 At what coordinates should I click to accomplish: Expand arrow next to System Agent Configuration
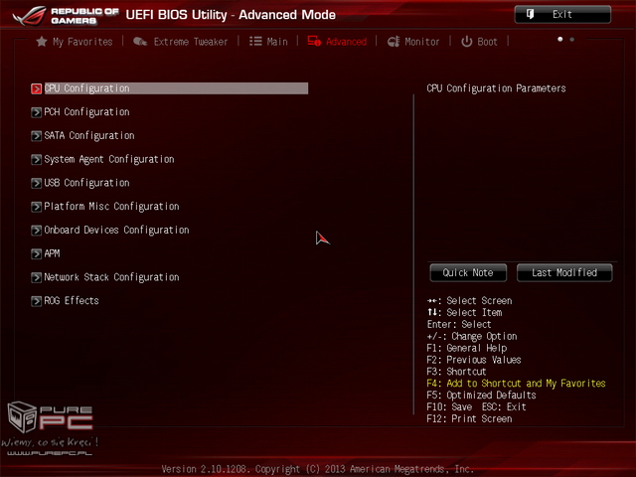pyautogui.click(x=37, y=159)
